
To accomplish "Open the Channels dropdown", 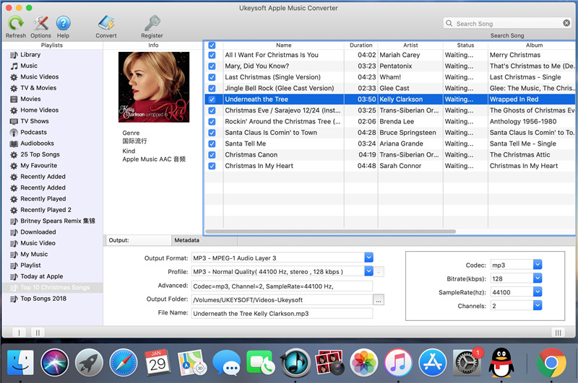I will pos(538,305).
